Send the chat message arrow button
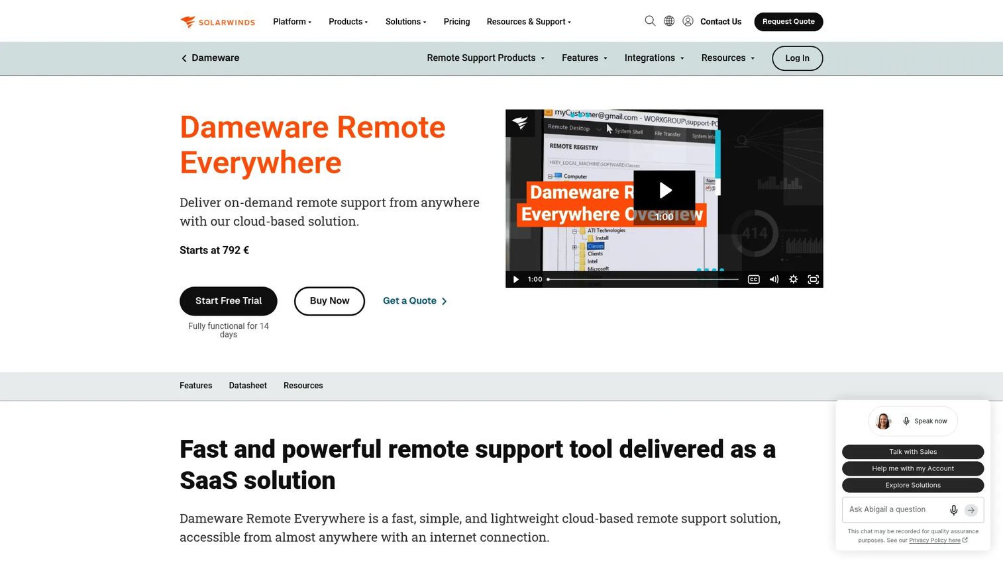The image size is (1003, 563). click(971, 510)
